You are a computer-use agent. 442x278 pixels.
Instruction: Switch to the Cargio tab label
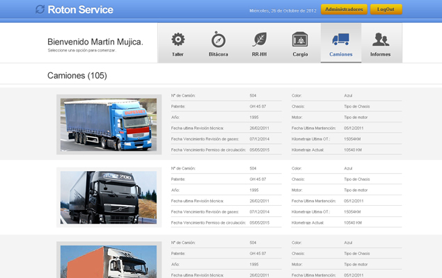[x=300, y=54]
